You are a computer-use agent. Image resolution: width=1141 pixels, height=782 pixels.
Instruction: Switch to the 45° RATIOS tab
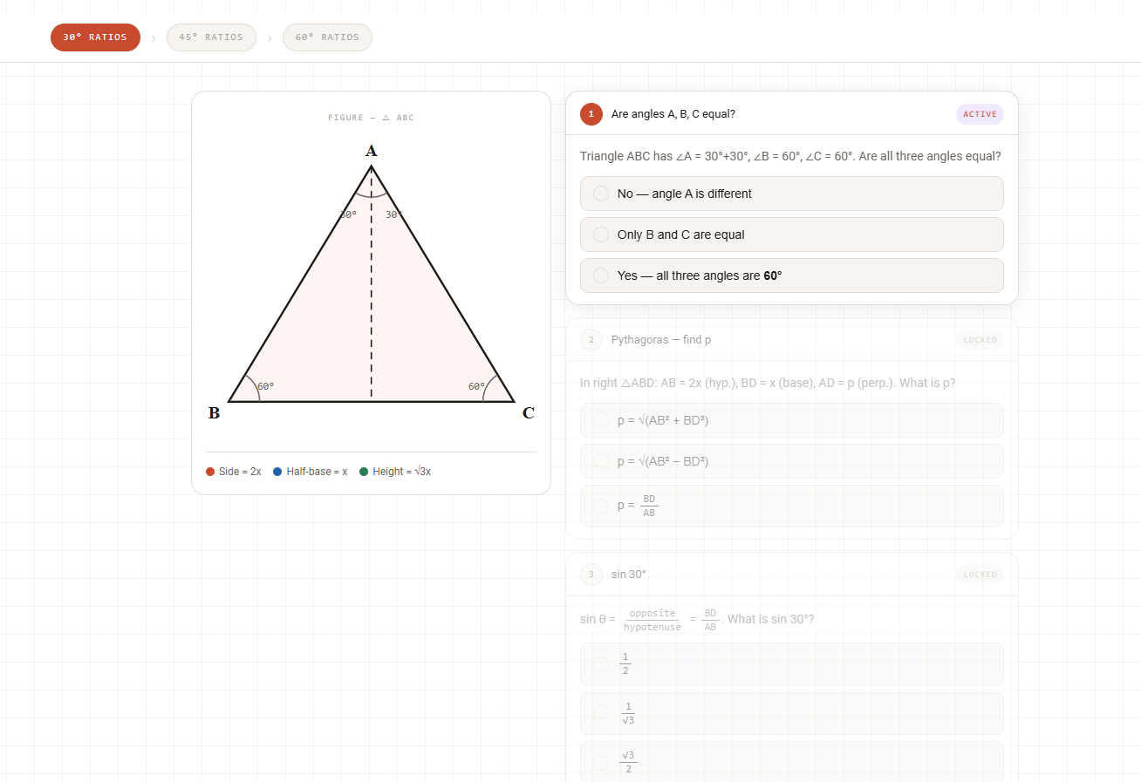tap(211, 37)
